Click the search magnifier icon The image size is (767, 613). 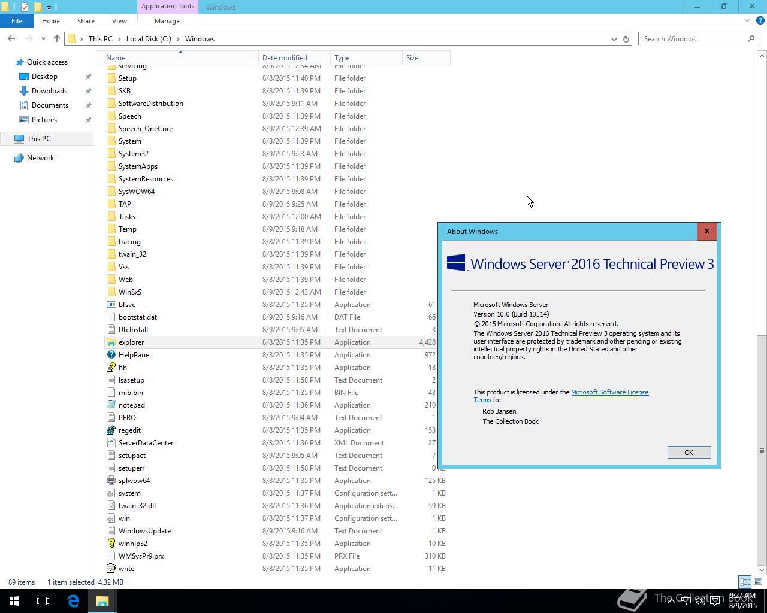[751, 38]
